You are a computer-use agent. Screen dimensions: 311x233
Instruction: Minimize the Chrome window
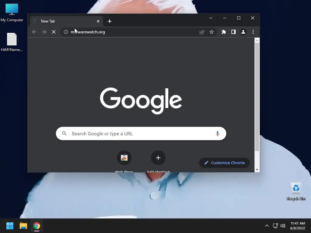click(225, 18)
